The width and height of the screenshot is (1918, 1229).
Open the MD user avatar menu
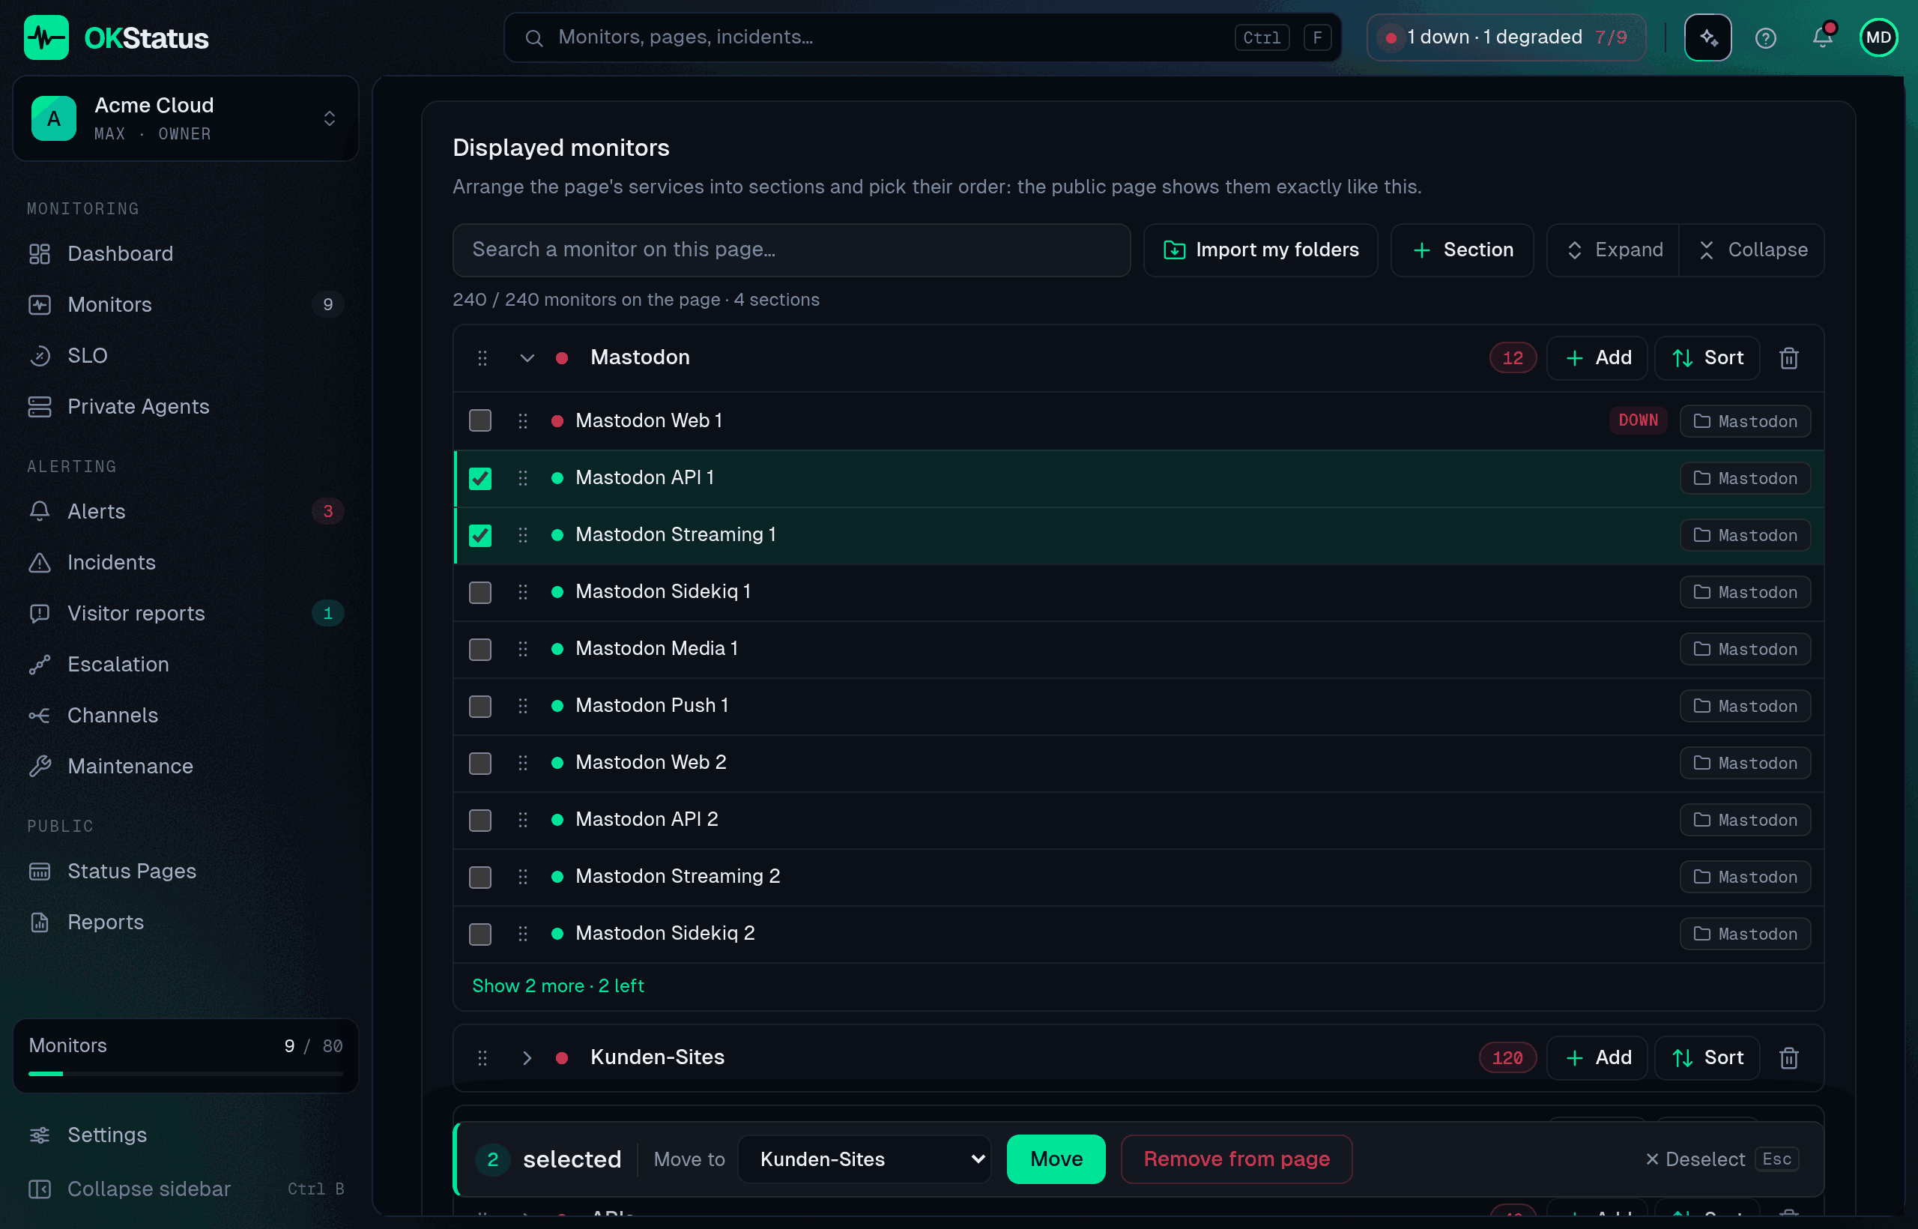click(1878, 37)
